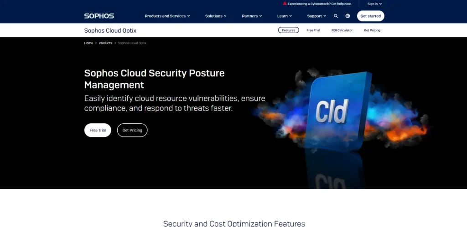
Task: Expand Products and Services menu
Action: click(x=167, y=16)
